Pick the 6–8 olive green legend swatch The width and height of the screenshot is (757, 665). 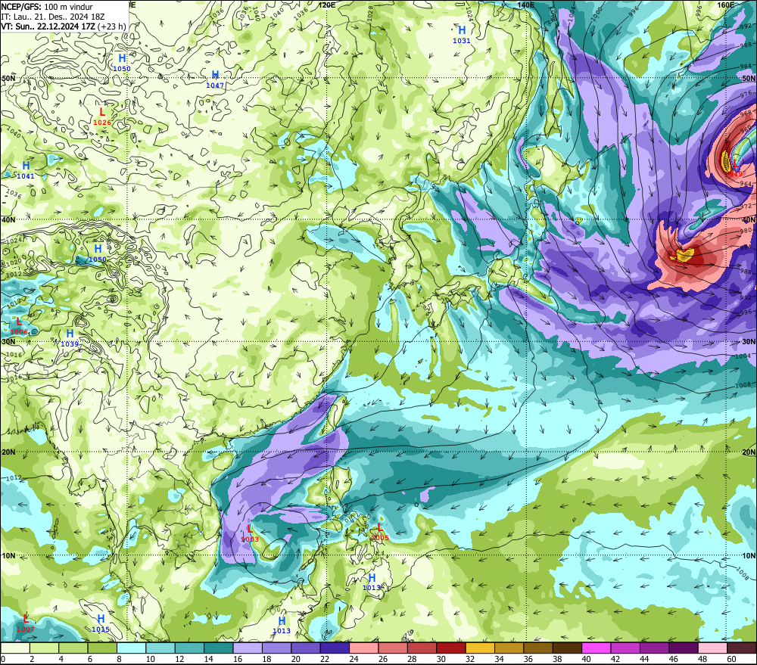pos(102,648)
